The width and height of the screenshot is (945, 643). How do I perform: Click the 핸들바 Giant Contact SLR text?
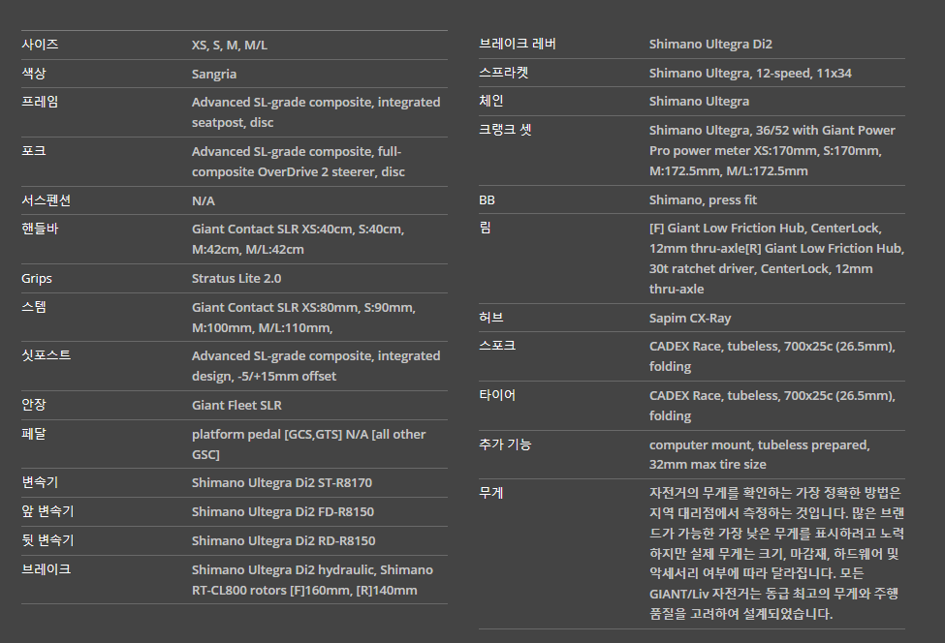[x=298, y=239]
